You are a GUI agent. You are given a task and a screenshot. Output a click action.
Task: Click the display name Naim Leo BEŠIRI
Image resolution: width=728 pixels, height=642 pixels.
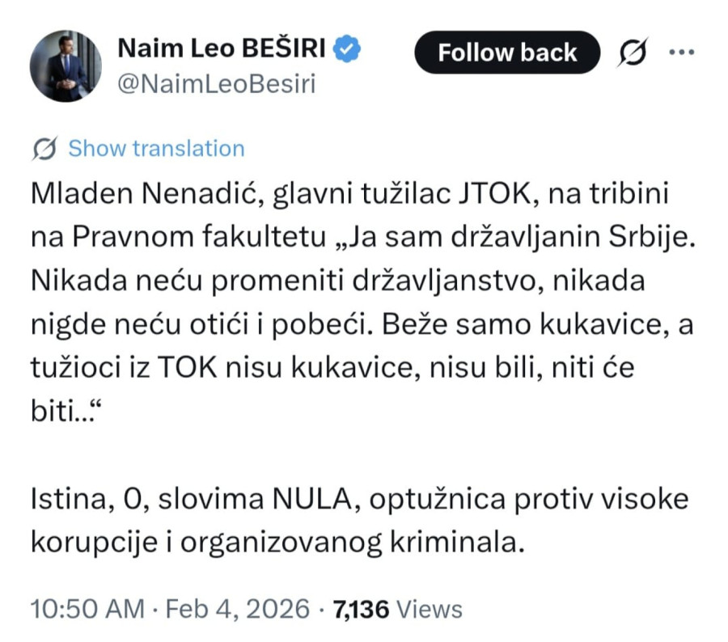pyautogui.click(x=224, y=47)
